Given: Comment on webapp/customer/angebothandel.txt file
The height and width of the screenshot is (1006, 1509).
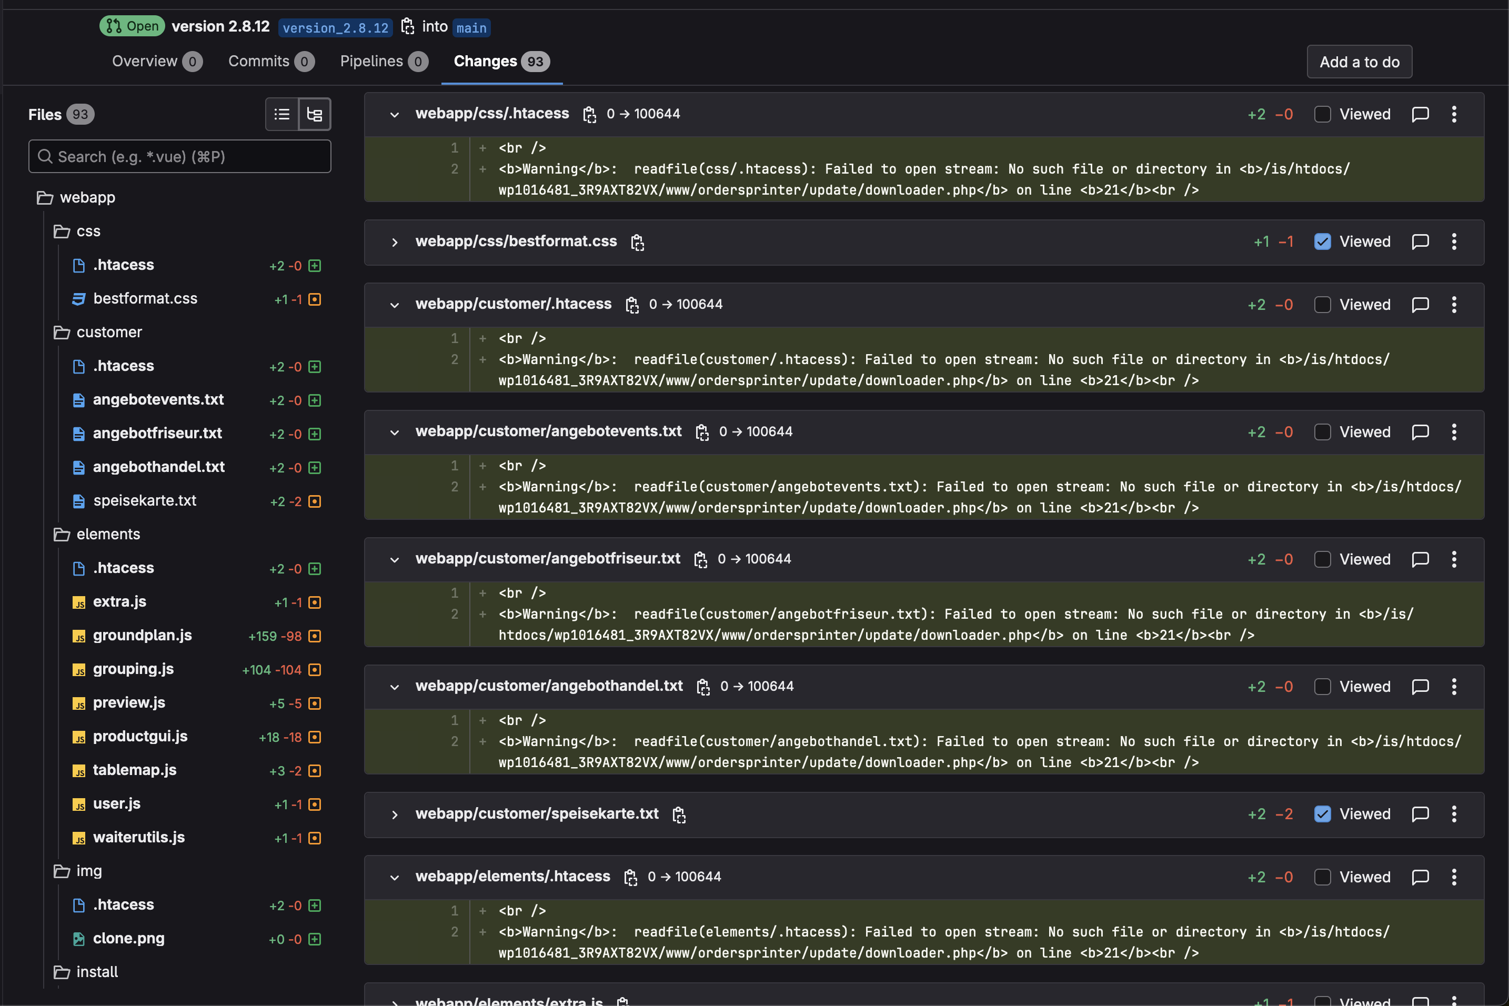Looking at the screenshot, I should click(x=1421, y=687).
